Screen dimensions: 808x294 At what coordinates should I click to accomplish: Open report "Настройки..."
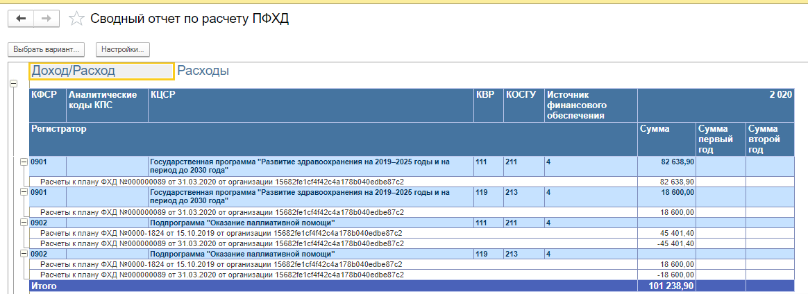[x=123, y=50]
